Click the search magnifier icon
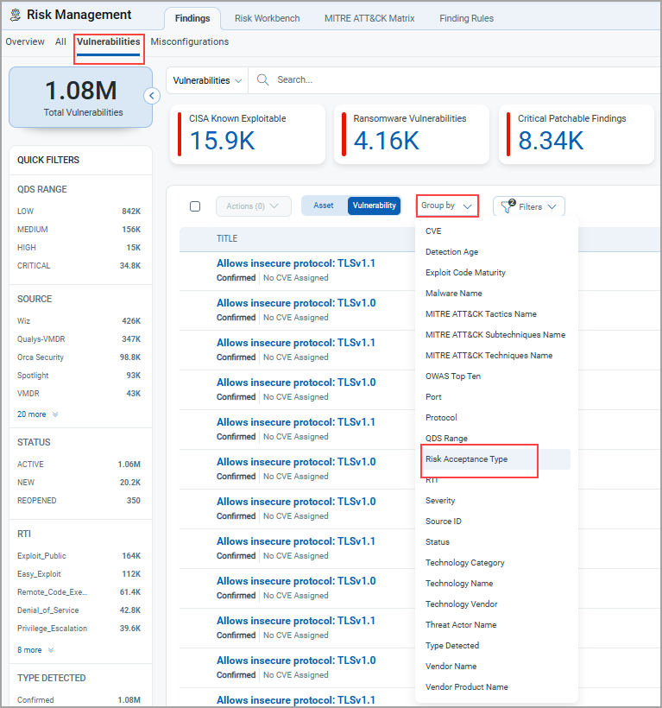This screenshot has width=662, height=708. click(x=263, y=79)
